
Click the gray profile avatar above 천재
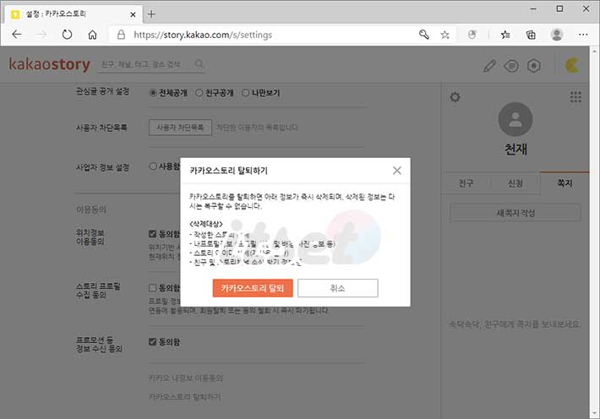coord(515,119)
